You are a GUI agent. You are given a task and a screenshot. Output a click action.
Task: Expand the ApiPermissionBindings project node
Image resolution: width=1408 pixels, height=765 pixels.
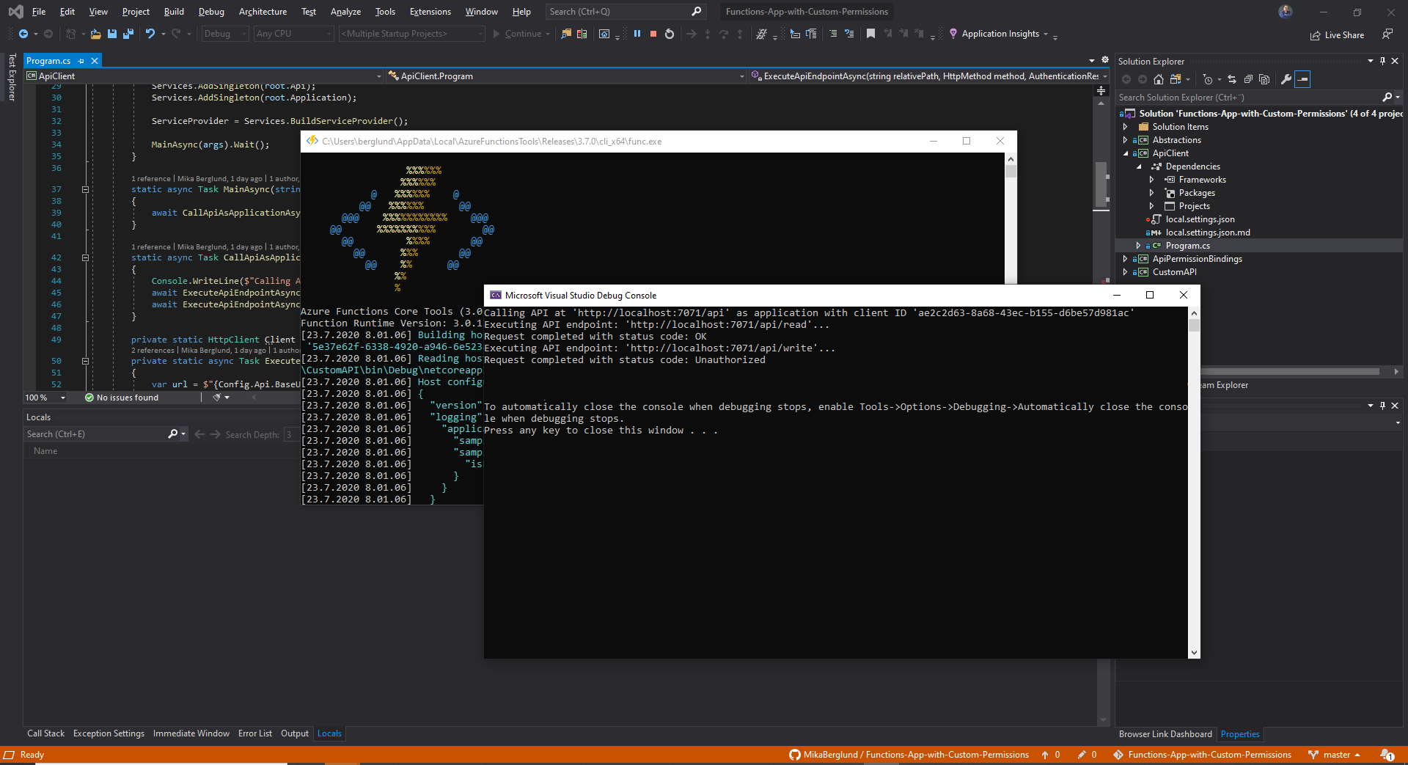coord(1125,259)
